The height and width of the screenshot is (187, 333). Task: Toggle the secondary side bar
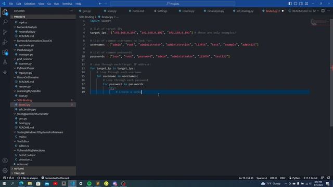click(x=301, y=4)
